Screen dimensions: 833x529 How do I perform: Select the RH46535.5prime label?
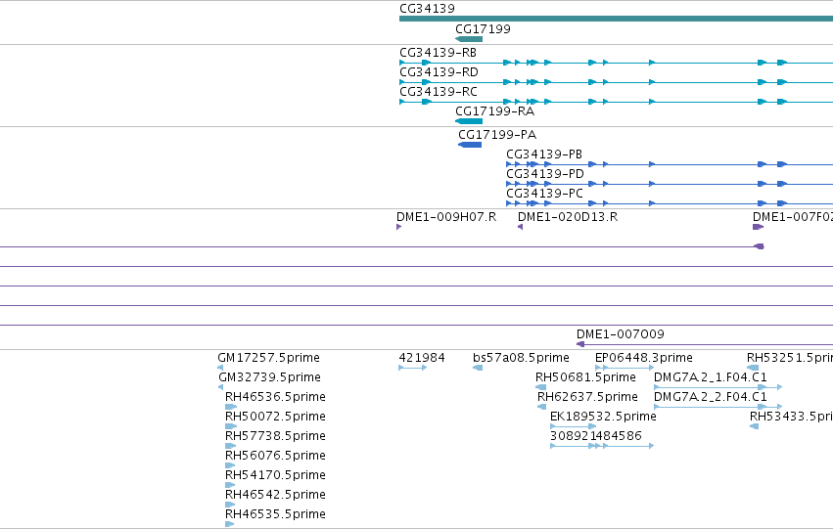click(276, 515)
